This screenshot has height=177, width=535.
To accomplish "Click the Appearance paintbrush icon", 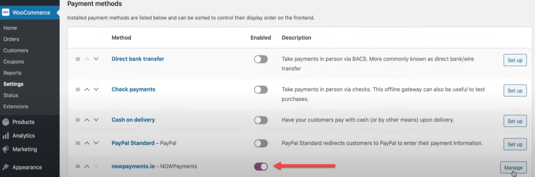I will tap(5, 167).
